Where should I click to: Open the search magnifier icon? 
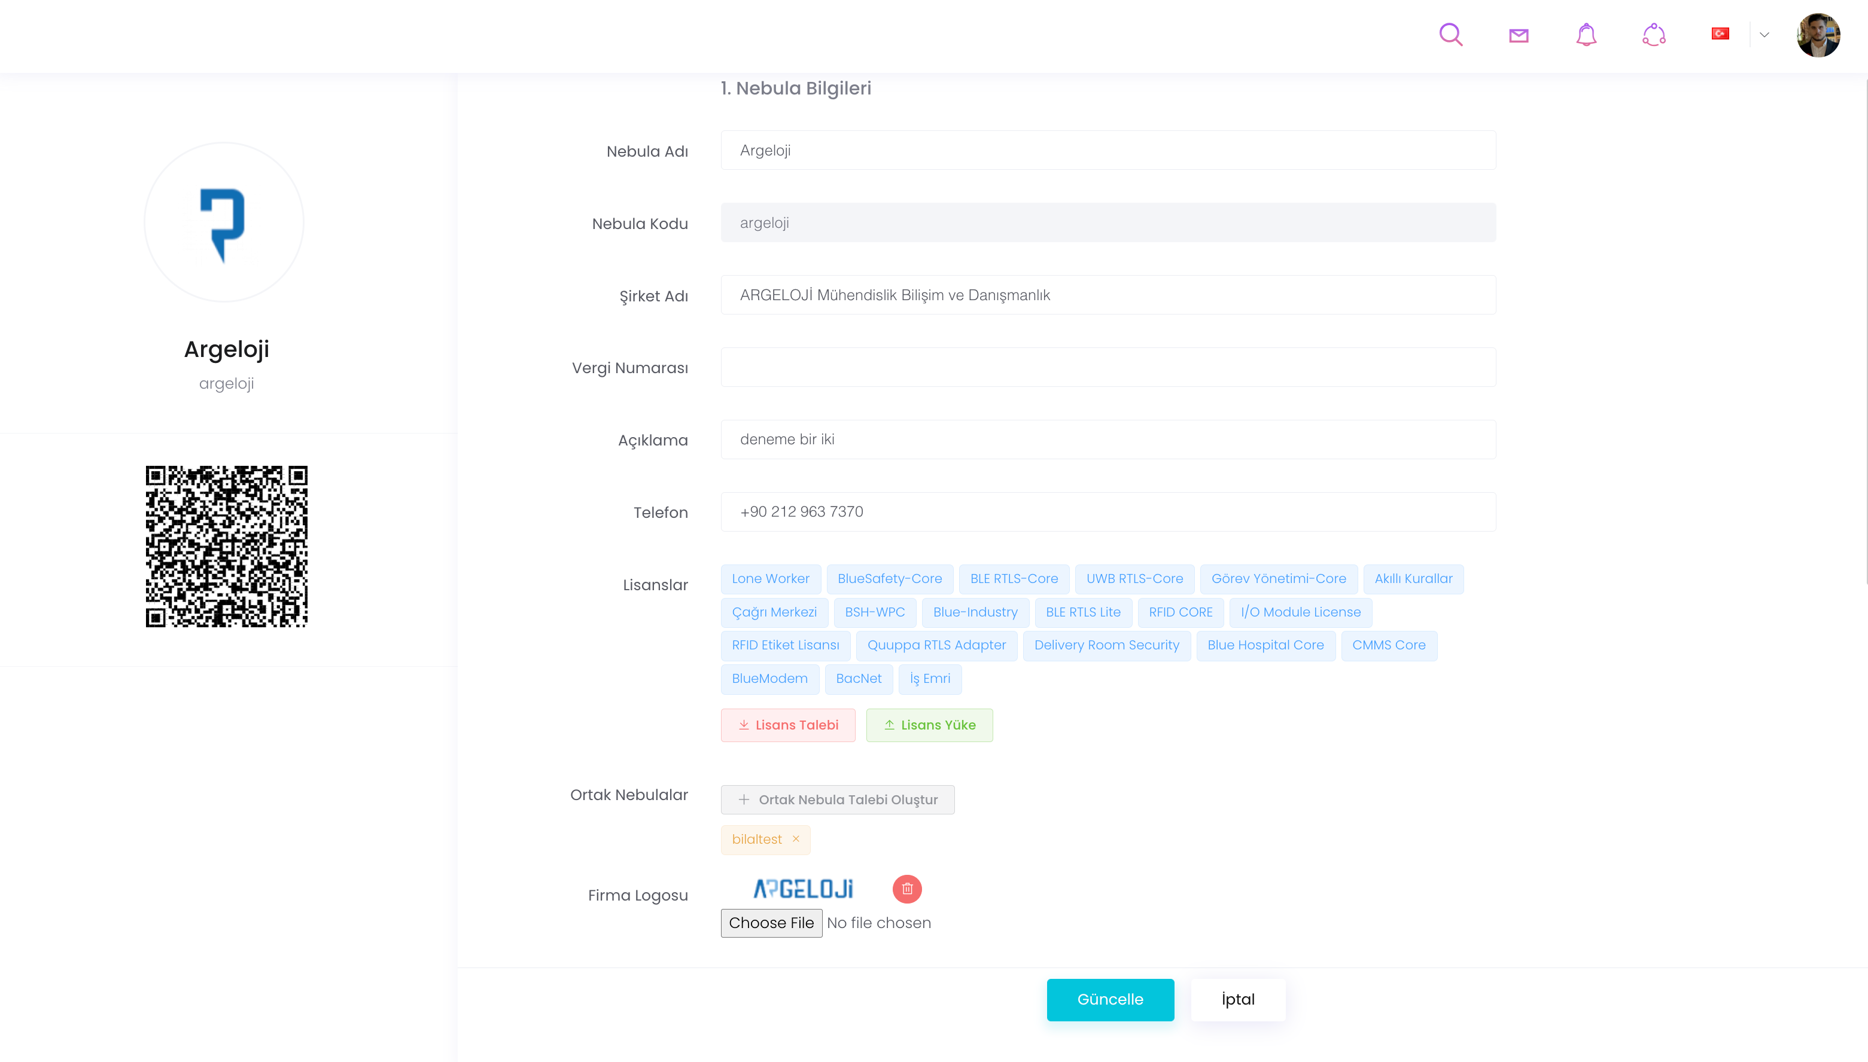click(1450, 34)
